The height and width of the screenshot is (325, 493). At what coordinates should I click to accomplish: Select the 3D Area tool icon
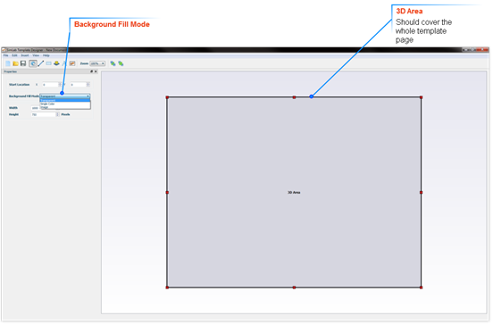tap(33, 63)
